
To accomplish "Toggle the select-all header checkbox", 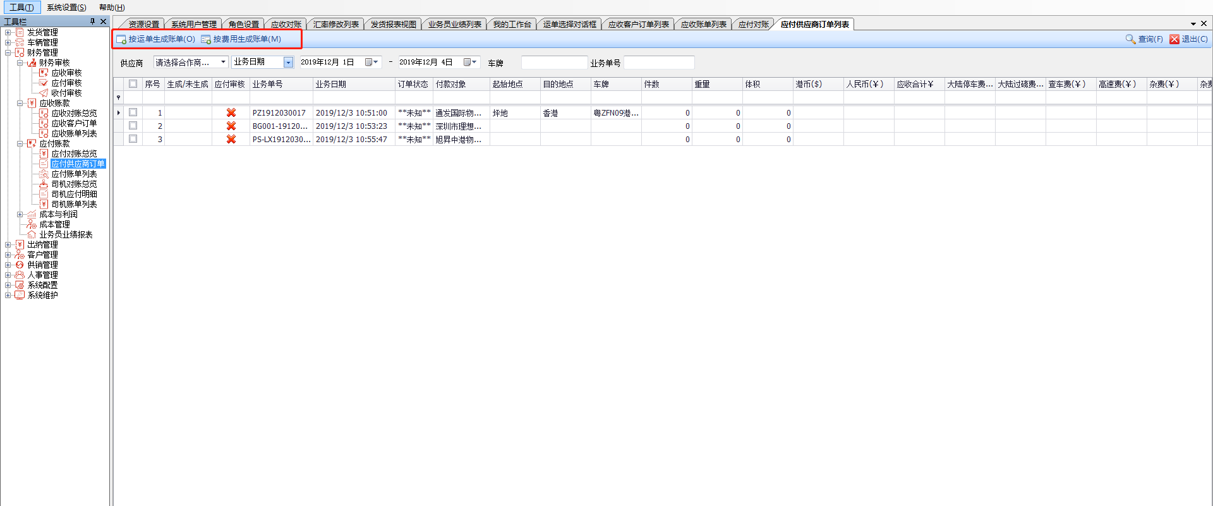I will (x=133, y=84).
